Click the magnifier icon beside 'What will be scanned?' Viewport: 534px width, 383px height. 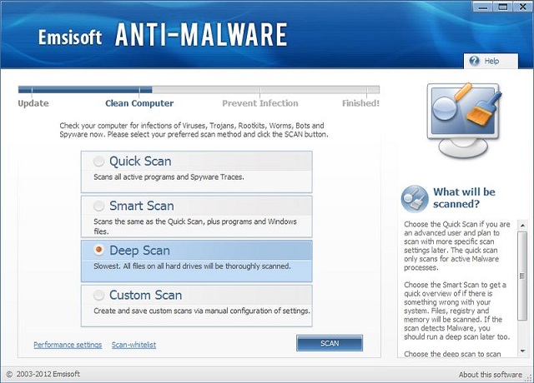tap(415, 199)
